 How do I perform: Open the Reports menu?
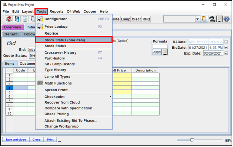point(56,11)
